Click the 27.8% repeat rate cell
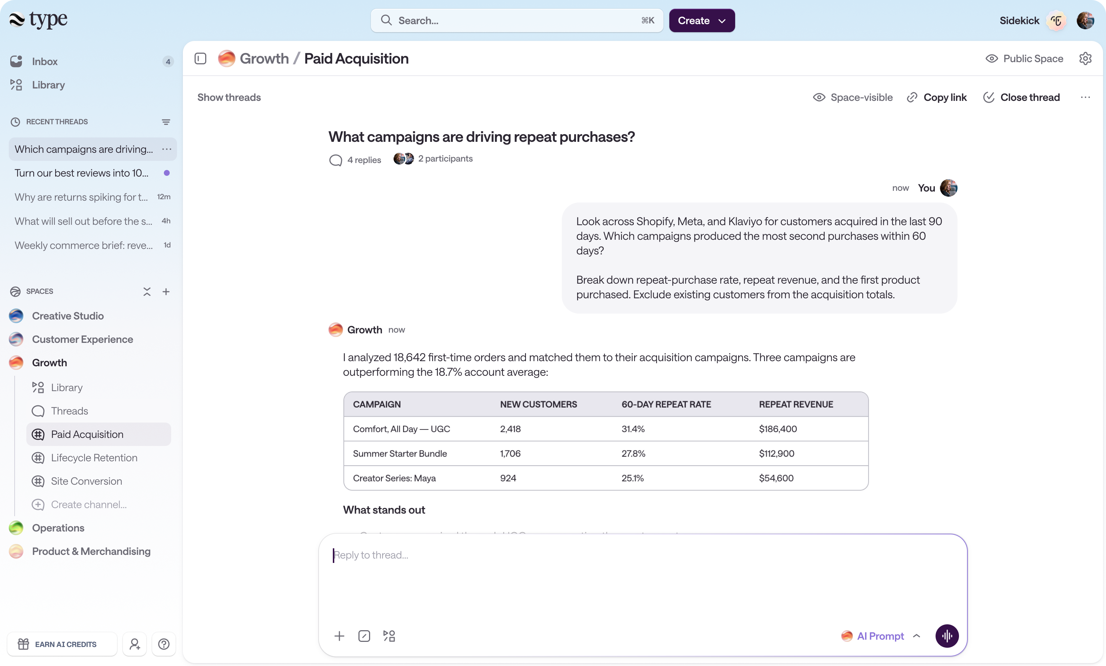This screenshot has height=666, width=1106. click(633, 453)
